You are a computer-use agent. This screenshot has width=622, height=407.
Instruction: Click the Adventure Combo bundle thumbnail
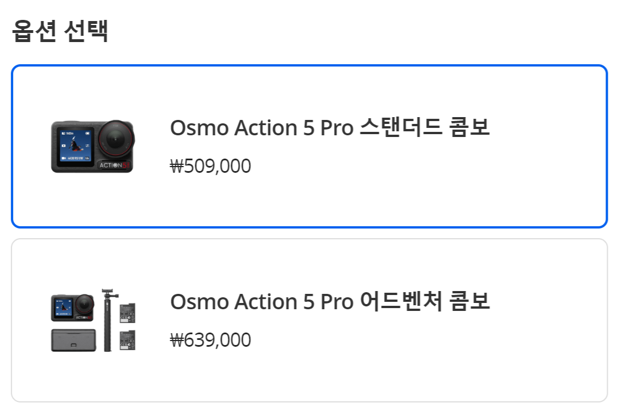[93, 321]
